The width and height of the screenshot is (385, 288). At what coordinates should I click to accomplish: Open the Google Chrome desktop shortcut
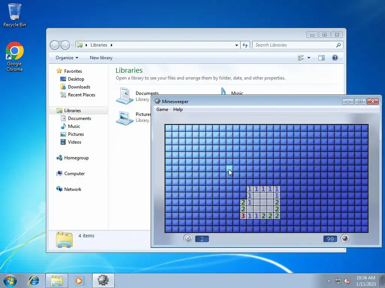15,57
